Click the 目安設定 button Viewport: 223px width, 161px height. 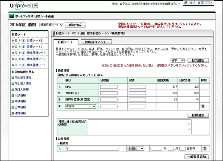(198, 60)
